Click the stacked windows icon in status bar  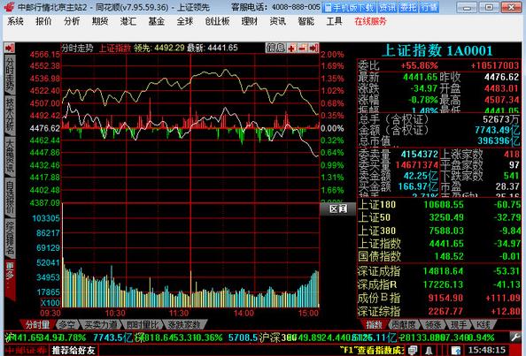pyautogui.click(x=414, y=351)
